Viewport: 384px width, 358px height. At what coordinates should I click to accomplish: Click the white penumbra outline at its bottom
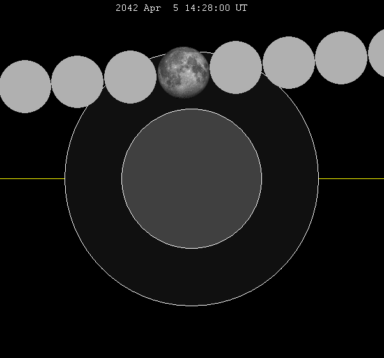(192, 306)
